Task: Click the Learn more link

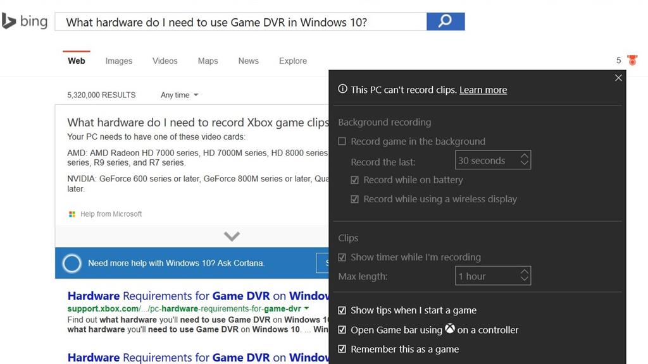Action: coord(483,90)
